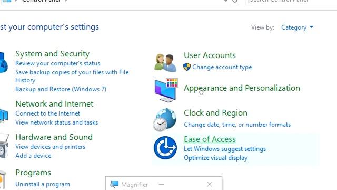337x190 pixels.
Task: Open View network status and tasks
Action: [x=56, y=122]
